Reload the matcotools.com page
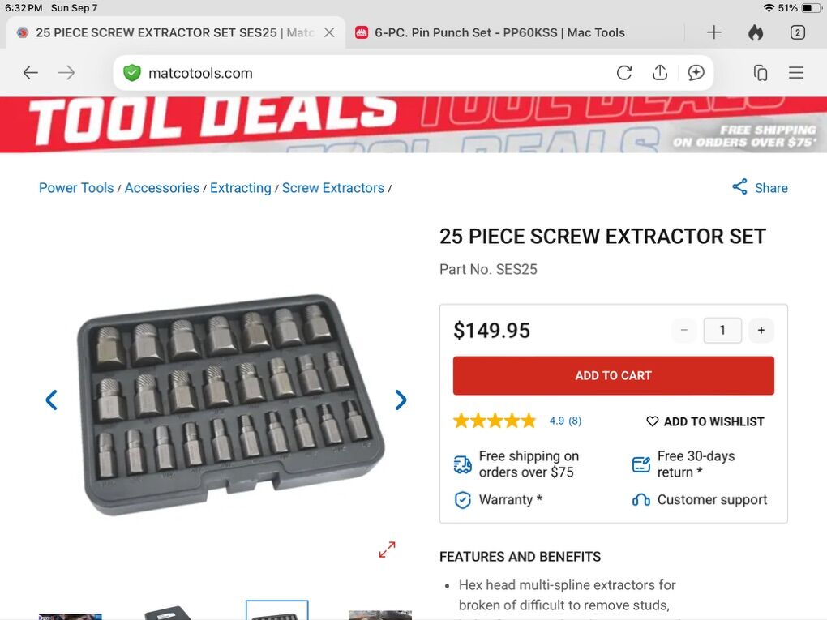 623,73
